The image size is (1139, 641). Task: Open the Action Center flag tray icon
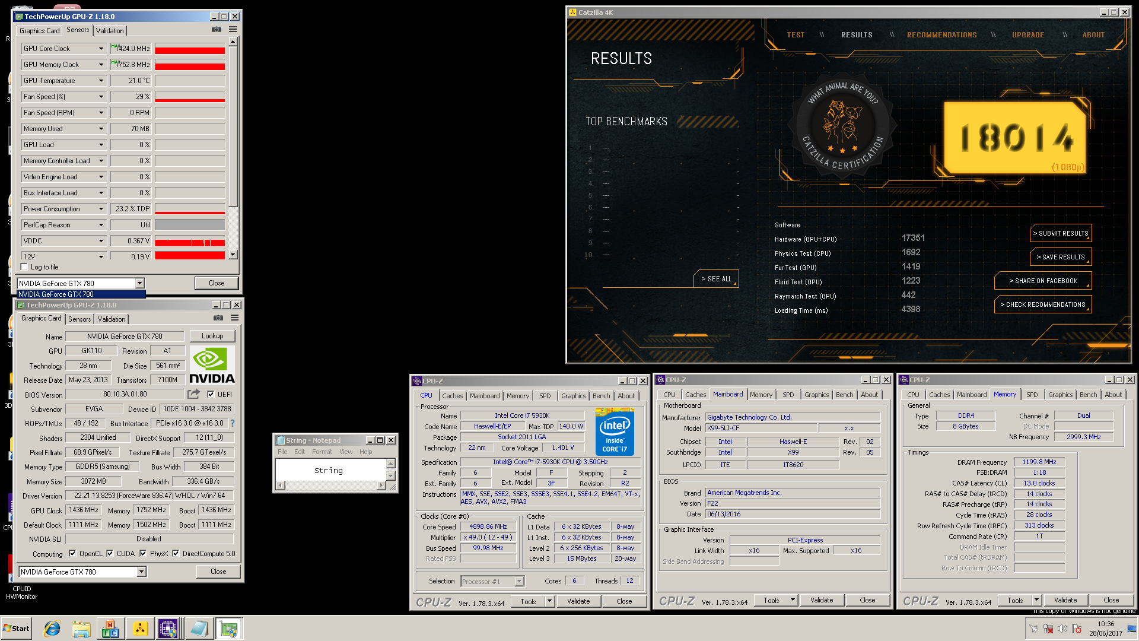[1077, 629]
